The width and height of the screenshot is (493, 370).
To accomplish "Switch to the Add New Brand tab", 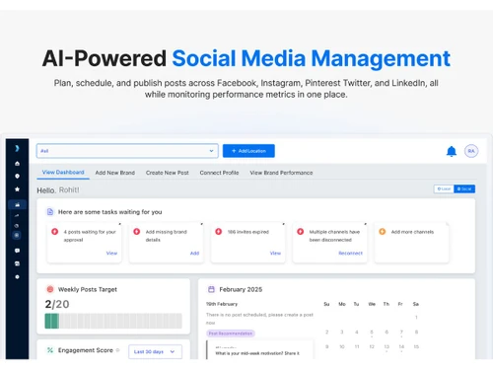I will pyautogui.click(x=115, y=173).
